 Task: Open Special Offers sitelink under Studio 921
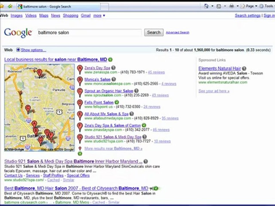coord(78,175)
